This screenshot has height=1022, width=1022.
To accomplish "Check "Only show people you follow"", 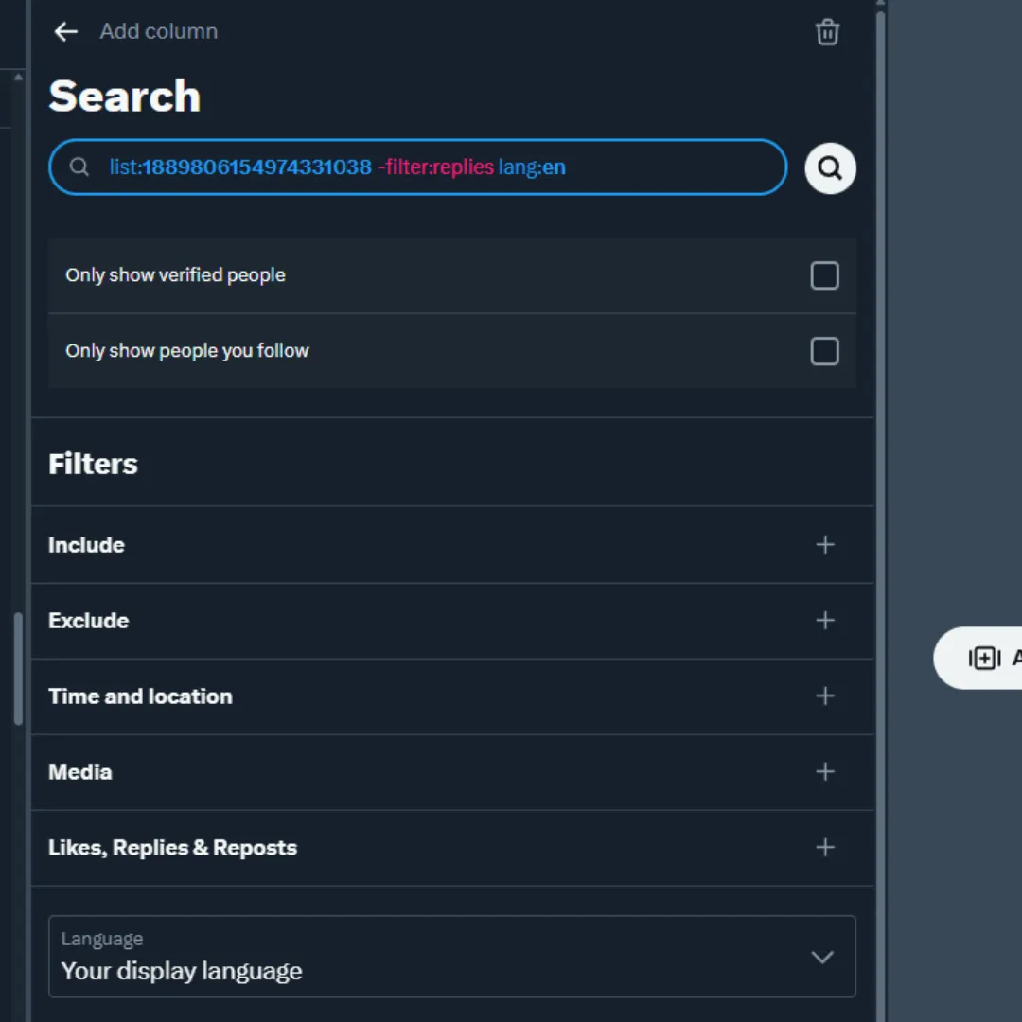I will [x=824, y=351].
